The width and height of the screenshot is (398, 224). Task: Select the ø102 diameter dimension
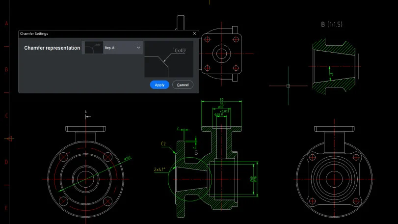128,159
